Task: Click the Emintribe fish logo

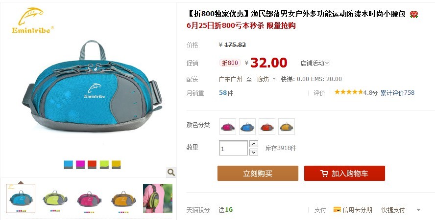Action: [32, 21]
